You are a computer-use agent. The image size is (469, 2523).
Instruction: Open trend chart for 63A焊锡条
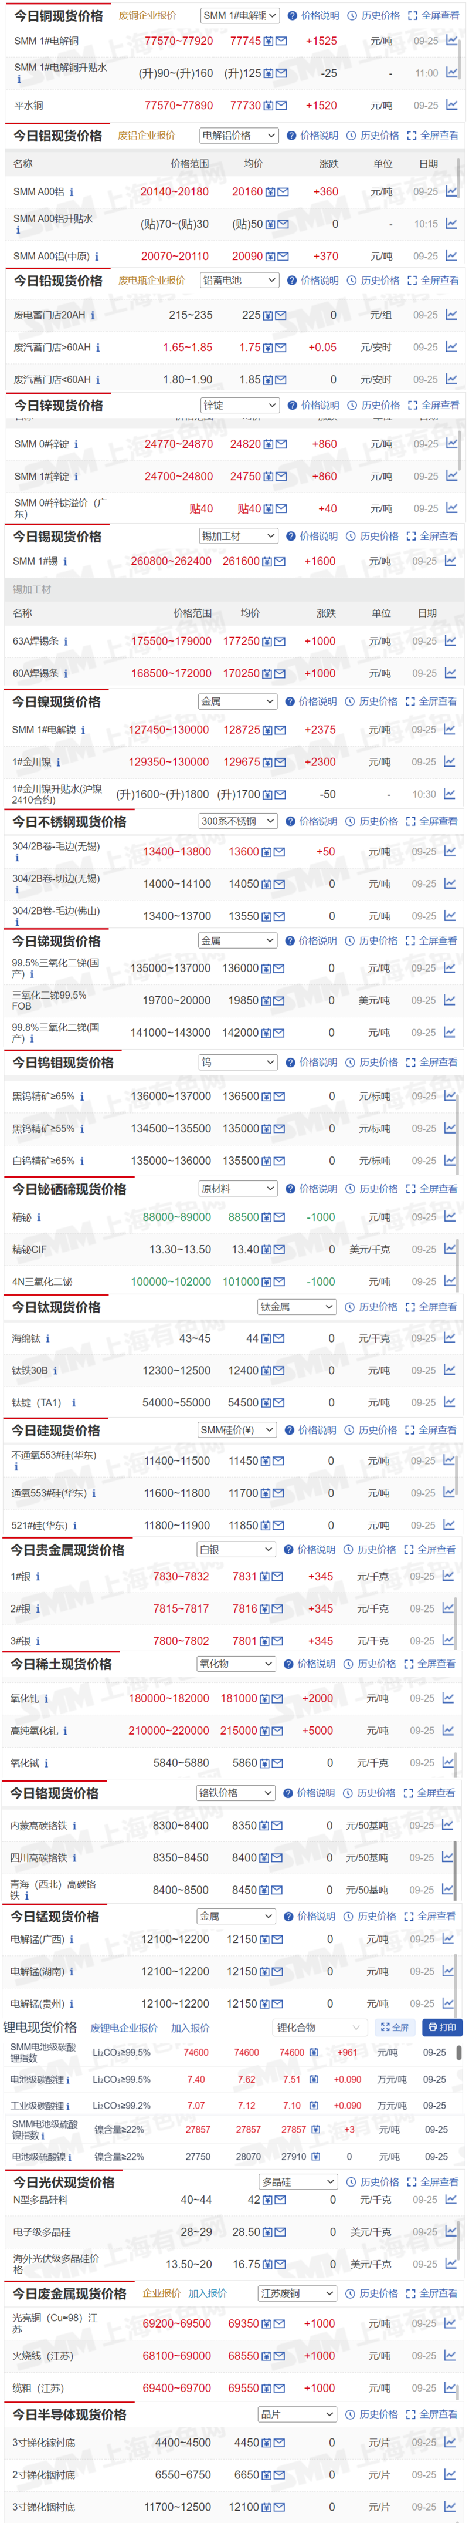(x=450, y=640)
